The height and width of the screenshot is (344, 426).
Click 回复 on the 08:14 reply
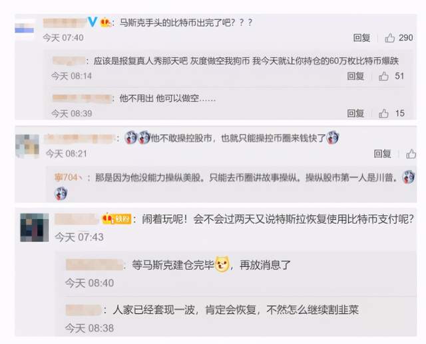(355, 76)
